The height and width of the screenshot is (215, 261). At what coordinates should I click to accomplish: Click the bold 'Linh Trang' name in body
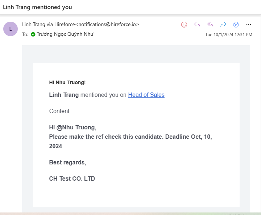[x=64, y=95]
